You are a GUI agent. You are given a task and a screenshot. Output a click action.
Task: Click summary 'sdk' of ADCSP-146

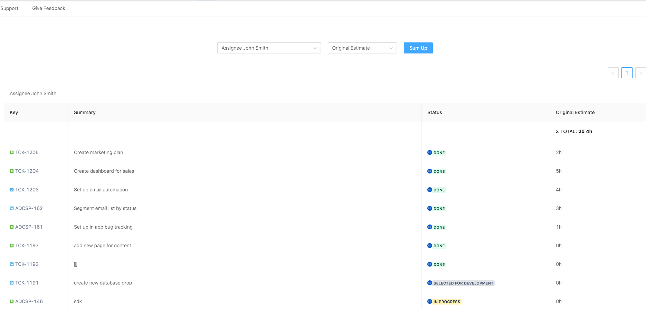click(x=78, y=301)
